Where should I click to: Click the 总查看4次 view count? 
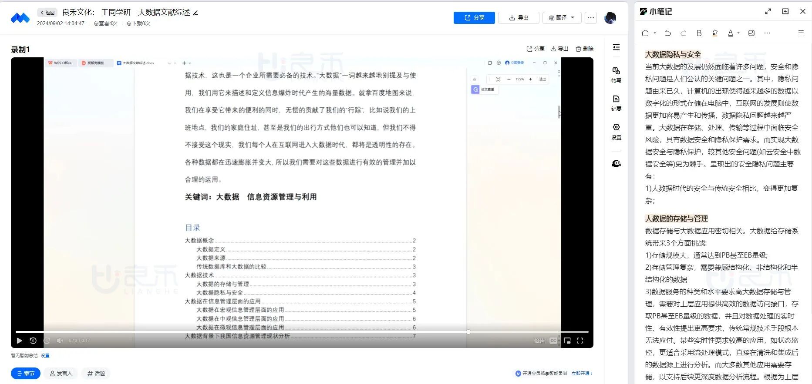(105, 23)
